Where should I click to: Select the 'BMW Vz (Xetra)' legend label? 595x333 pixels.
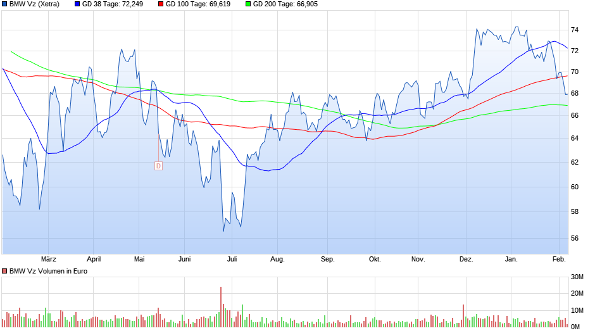(x=34, y=4)
